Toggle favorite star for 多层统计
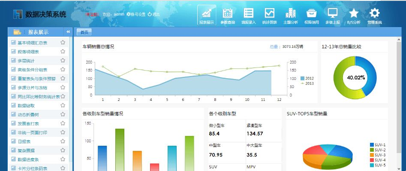 pyautogui.click(x=63, y=61)
